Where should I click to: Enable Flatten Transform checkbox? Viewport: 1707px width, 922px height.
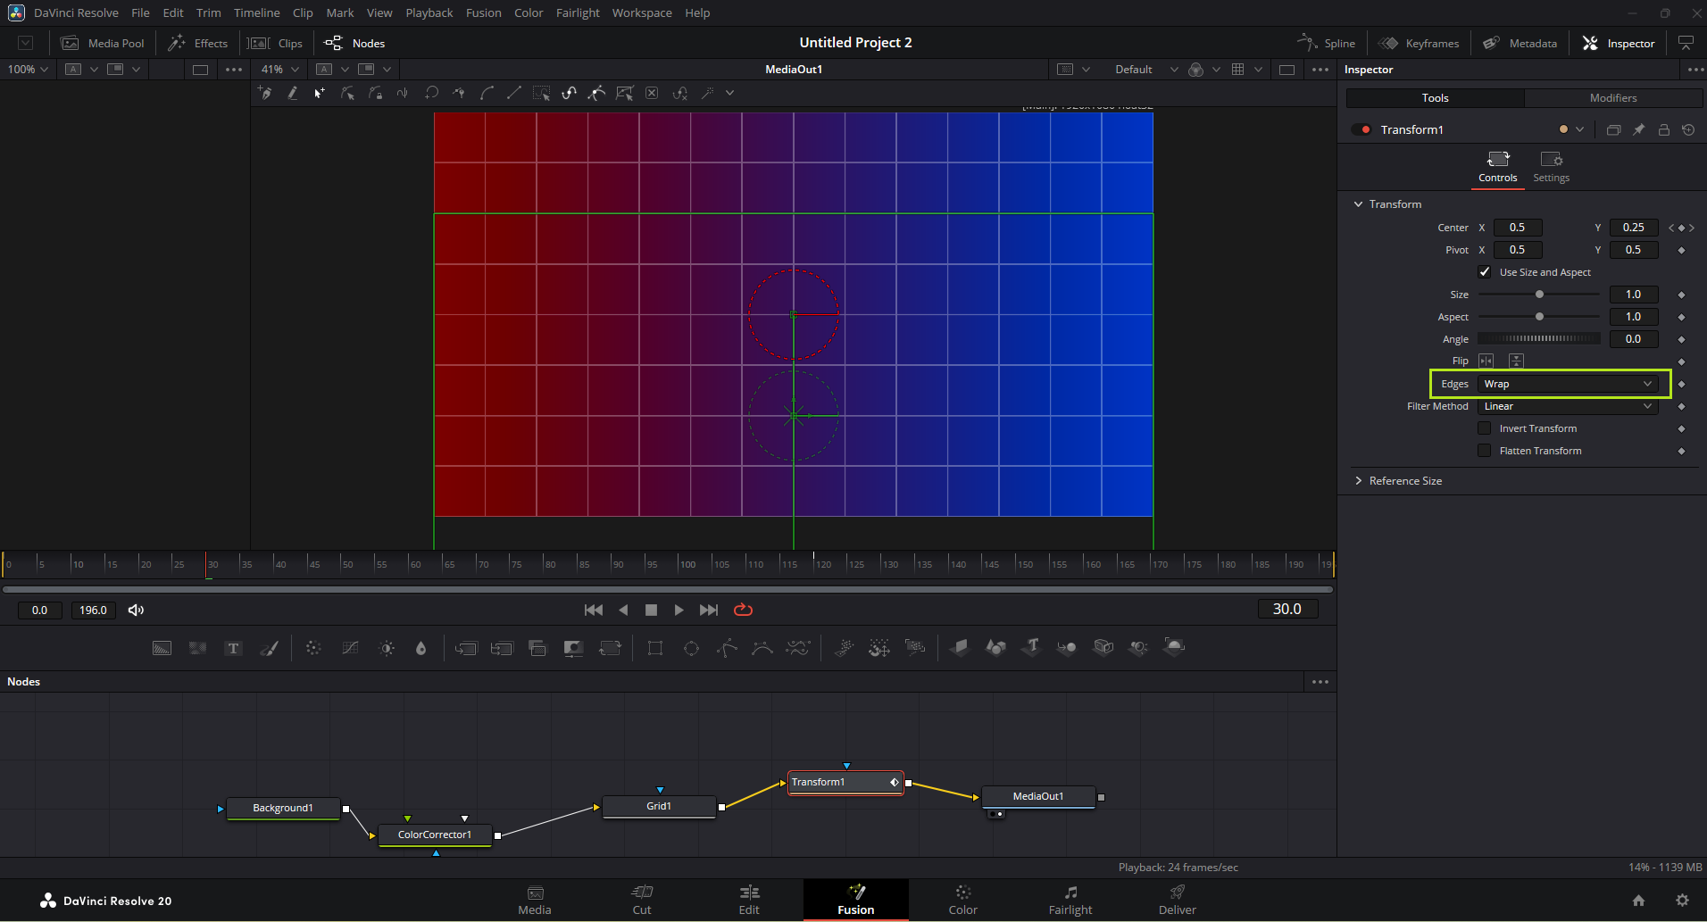(x=1485, y=451)
